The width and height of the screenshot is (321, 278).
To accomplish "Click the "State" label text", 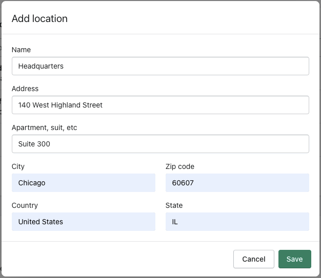I will click(x=174, y=205).
